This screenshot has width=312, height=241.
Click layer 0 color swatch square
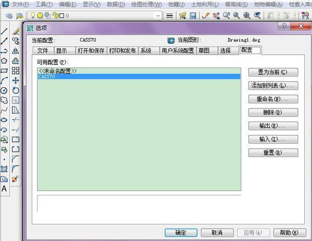tap(62, 16)
